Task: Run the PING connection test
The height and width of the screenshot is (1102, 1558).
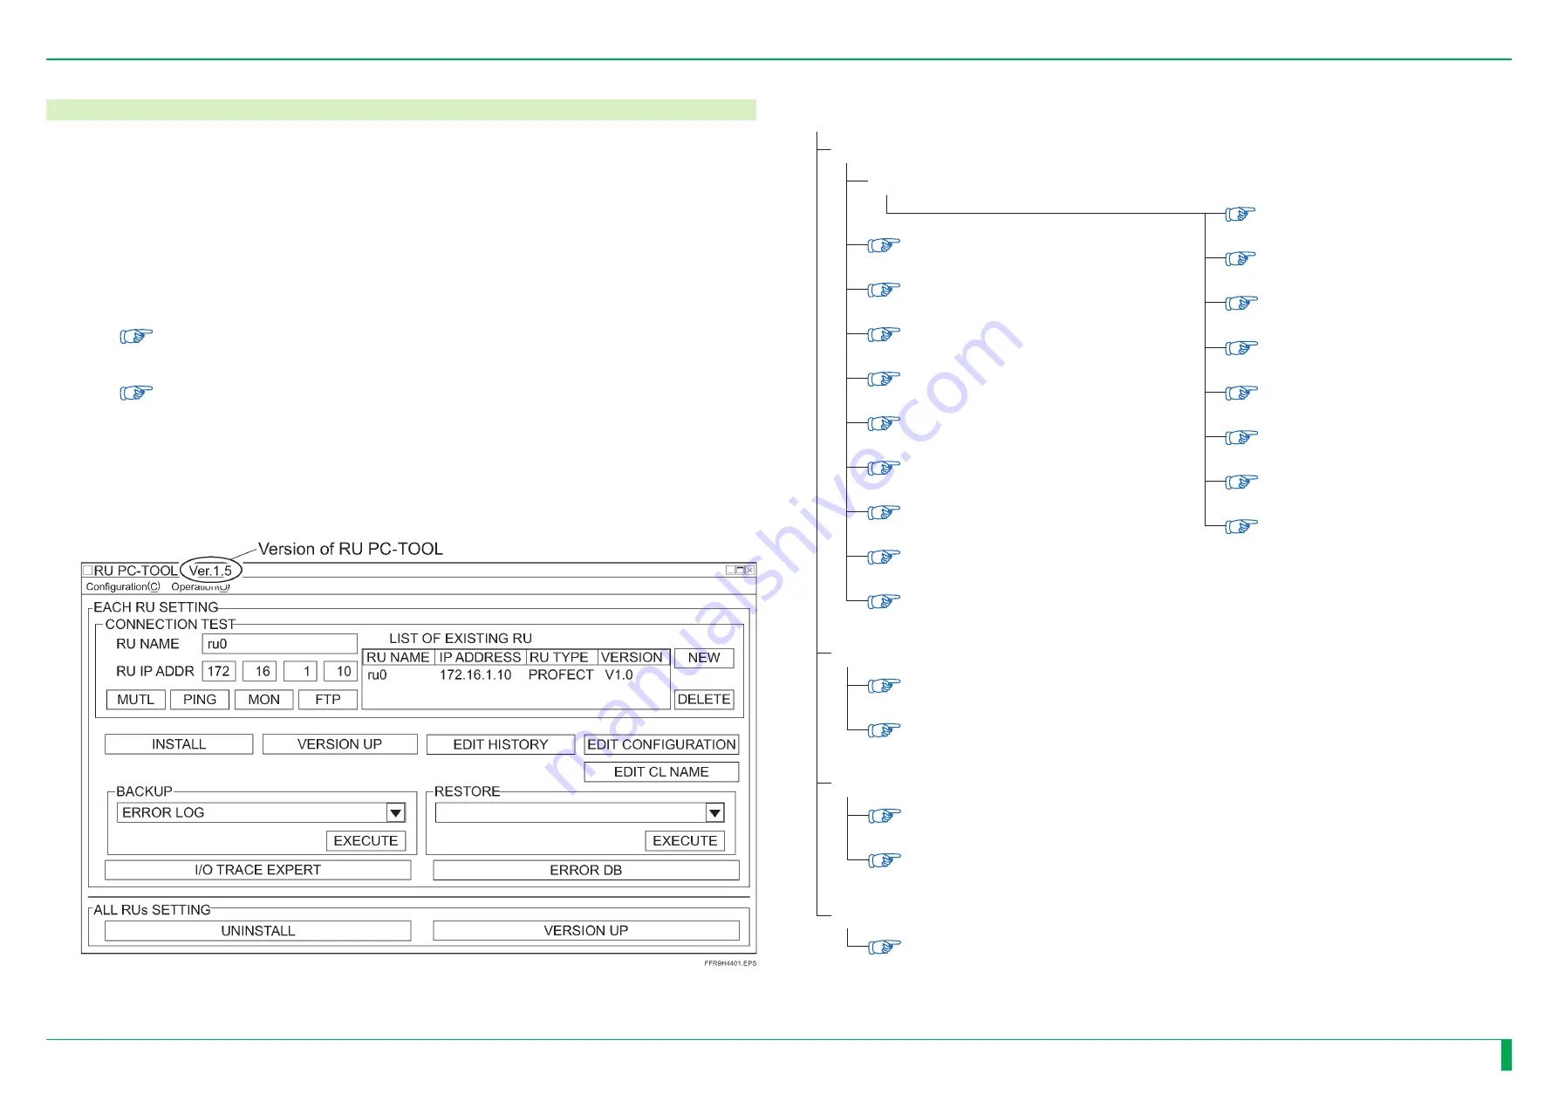Action: [200, 700]
